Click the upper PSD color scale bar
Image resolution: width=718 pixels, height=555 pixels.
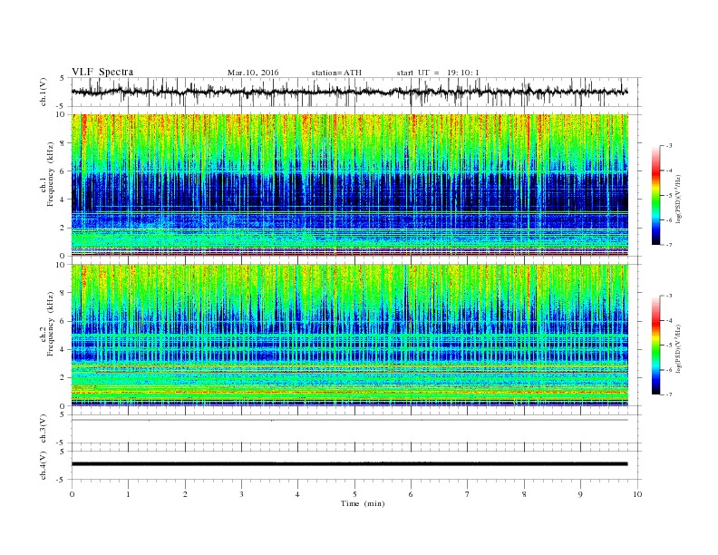click(x=656, y=195)
